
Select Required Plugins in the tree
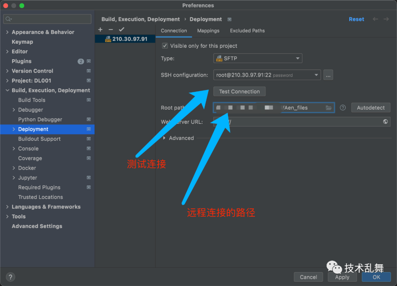coord(39,187)
